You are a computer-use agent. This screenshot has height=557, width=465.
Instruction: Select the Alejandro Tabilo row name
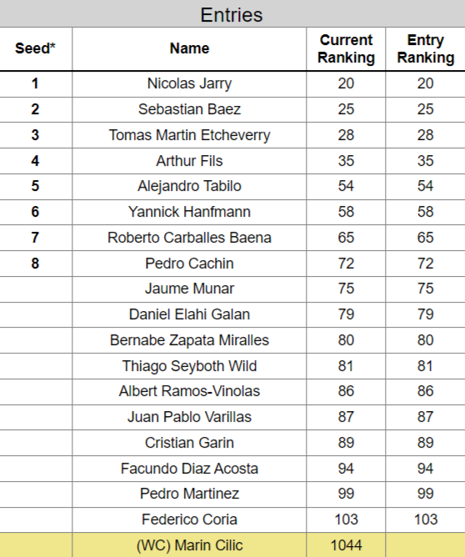(189, 186)
